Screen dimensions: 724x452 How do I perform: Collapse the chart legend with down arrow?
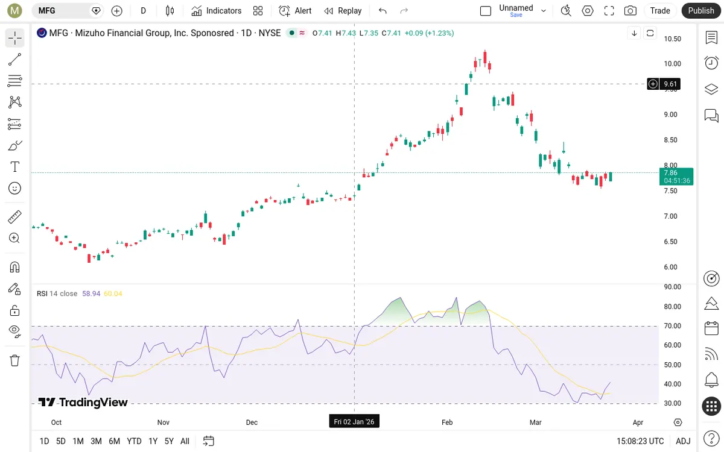coord(634,33)
